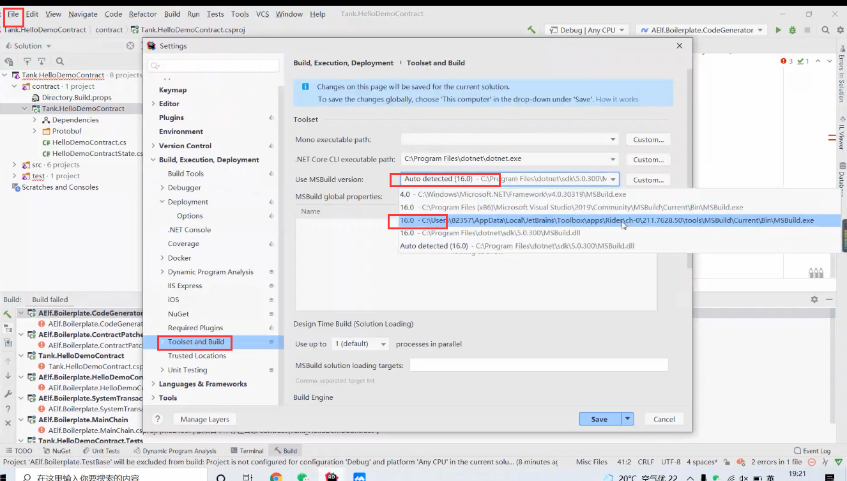Image resolution: width=847 pixels, height=481 pixels.
Task: Click the export icon in Build panel
Action: (x=8, y=343)
